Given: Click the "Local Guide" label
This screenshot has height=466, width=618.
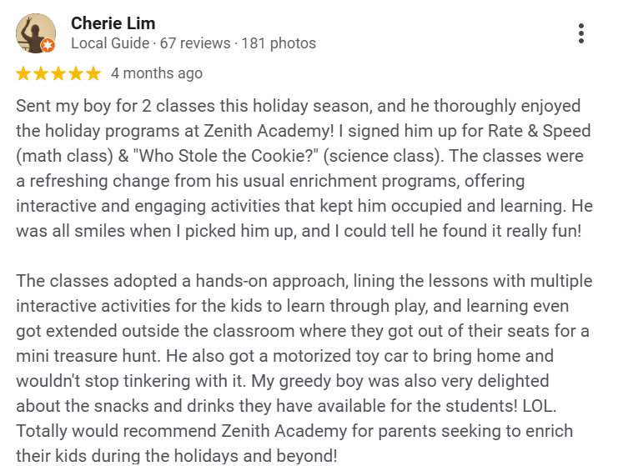Looking at the screenshot, I should pyautogui.click(x=110, y=43).
